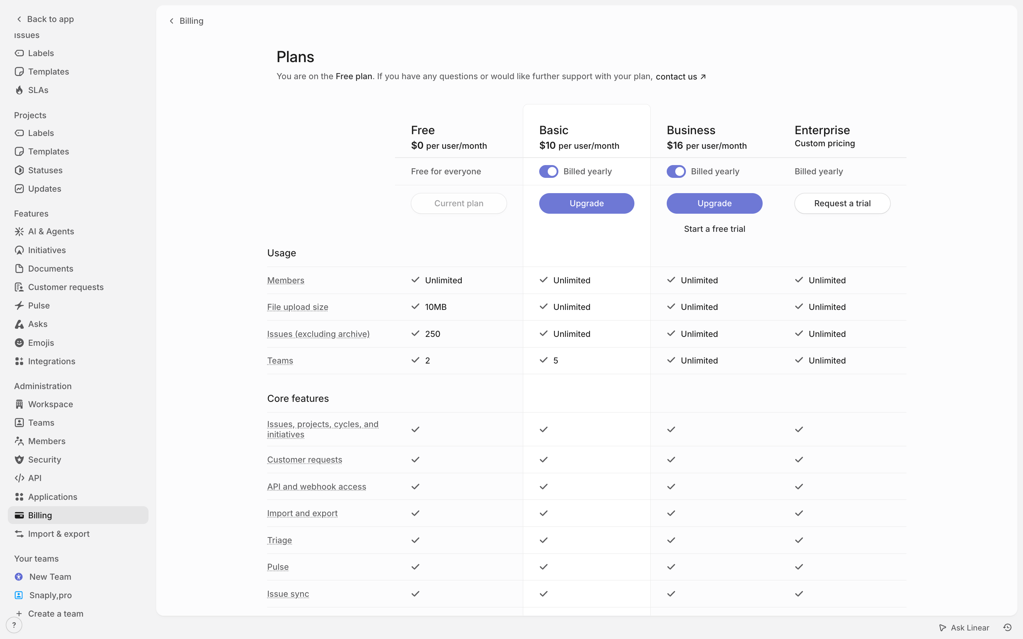Toggle Billed yearly for Basic plan

pyautogui.click(x=549, y=171)
